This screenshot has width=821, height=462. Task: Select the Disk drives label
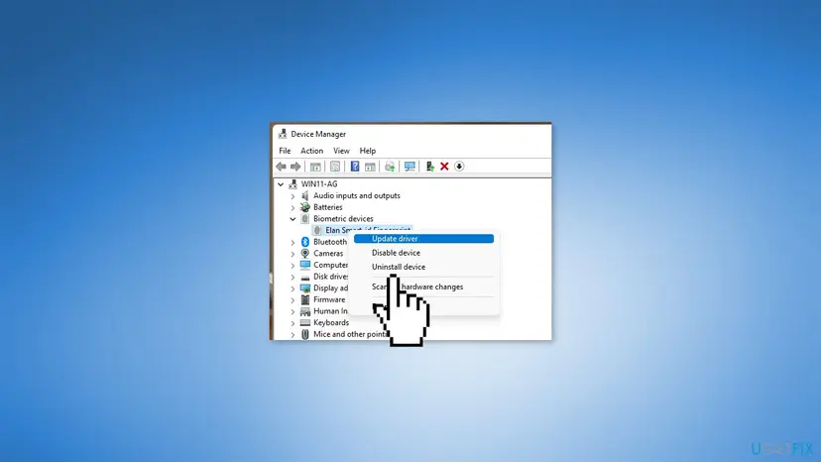(330, 277)
